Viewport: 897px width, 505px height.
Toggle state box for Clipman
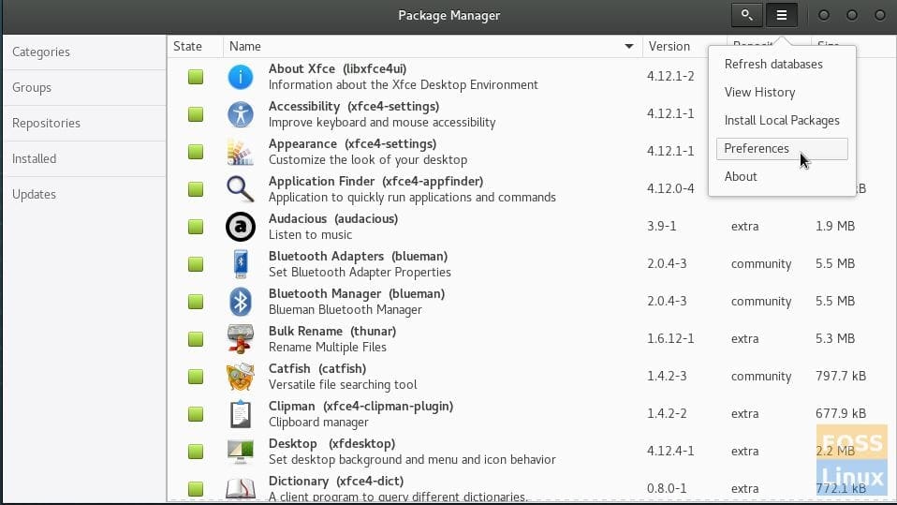coord(196,414)
